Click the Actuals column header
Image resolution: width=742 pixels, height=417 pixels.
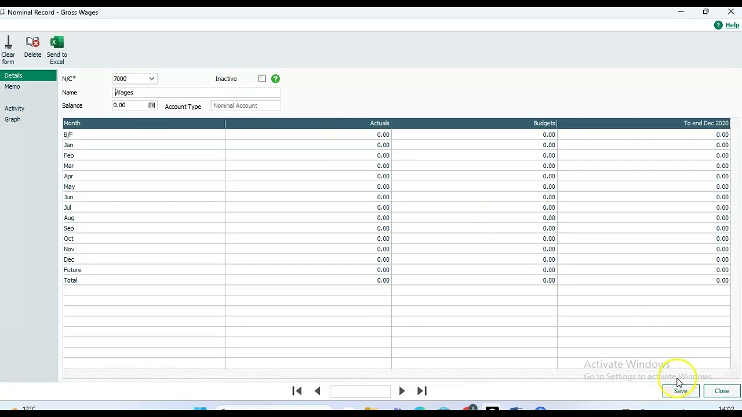[308, 123]
